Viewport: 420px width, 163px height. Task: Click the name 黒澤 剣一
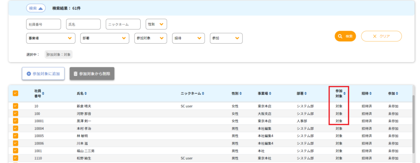(x=84, y=121)
